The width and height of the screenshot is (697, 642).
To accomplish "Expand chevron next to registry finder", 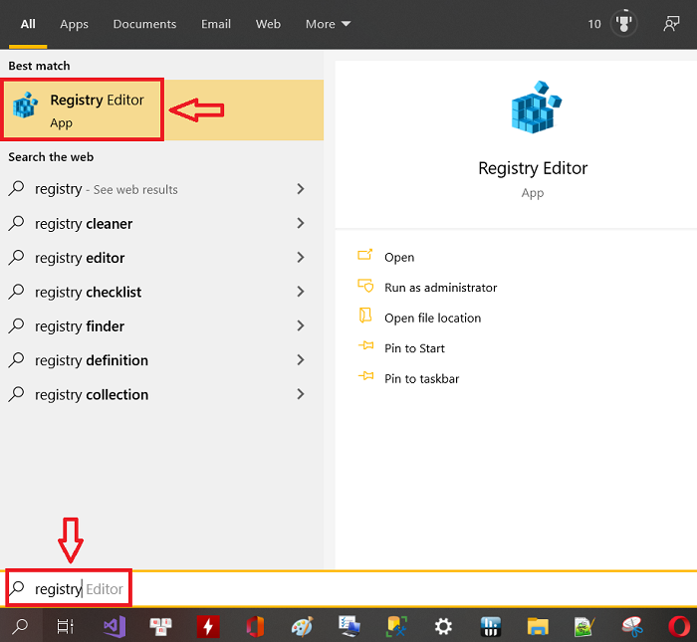I will (301, 325).
